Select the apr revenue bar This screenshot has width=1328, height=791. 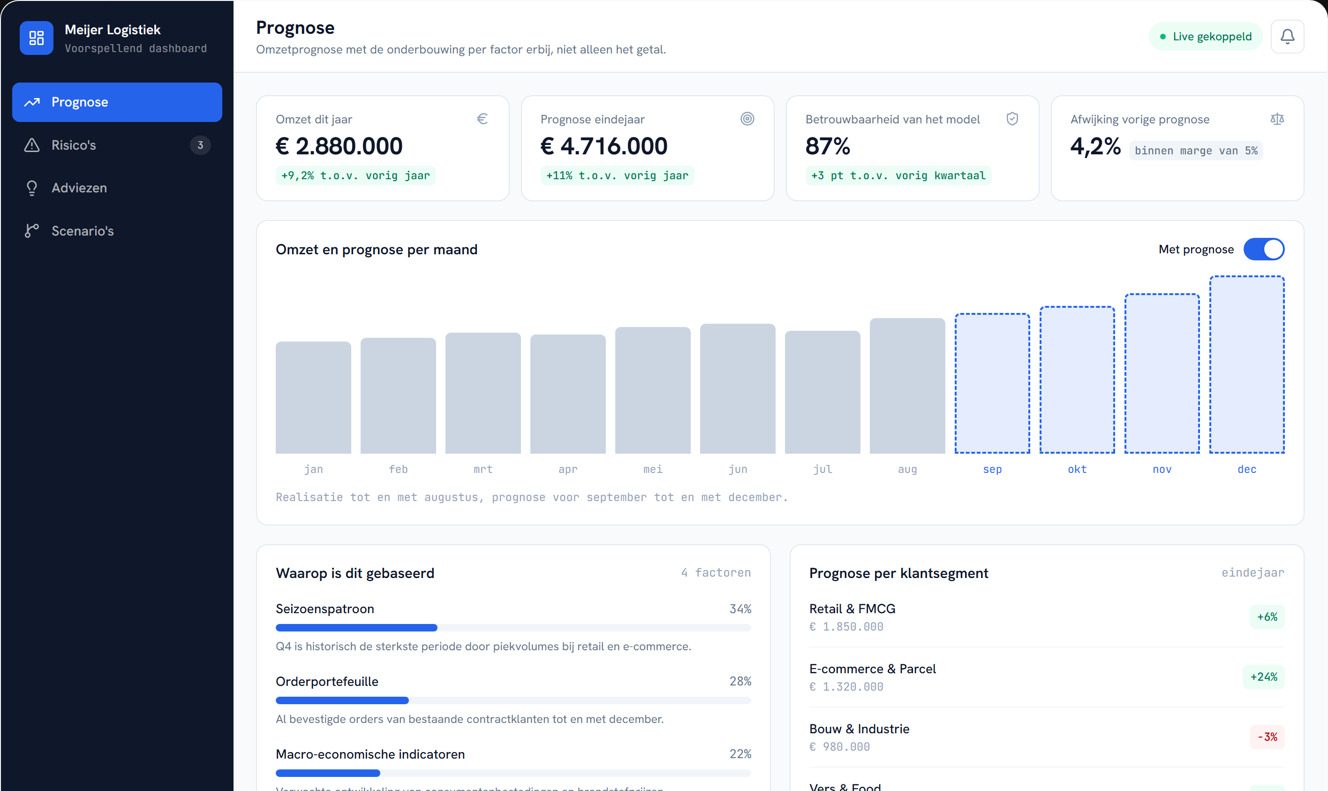(x=568, y=394)
